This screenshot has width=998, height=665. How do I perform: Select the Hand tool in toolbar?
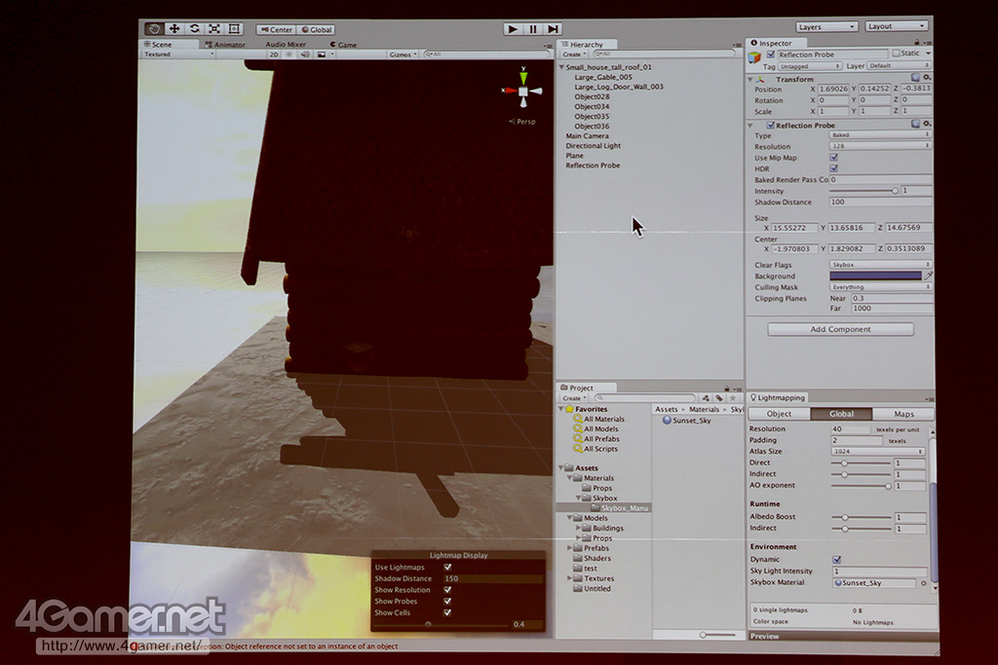154,29
